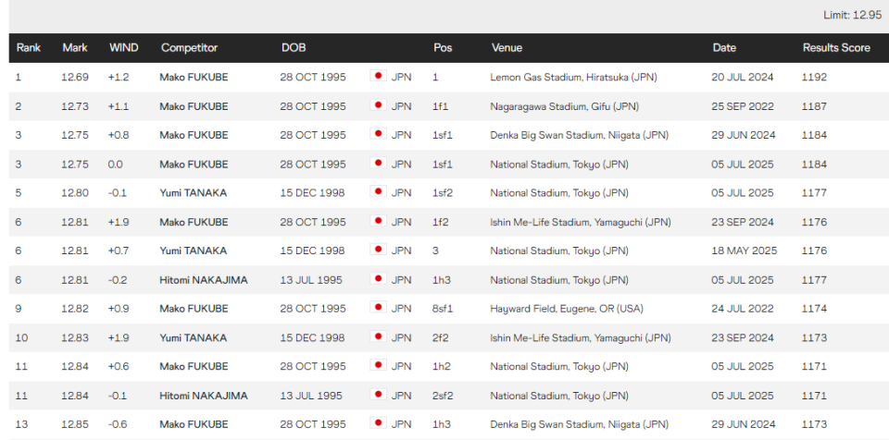Open Hitomi NAKAJIMA link with 12.81 mark

pyautogui.click(x=204, y=280)
